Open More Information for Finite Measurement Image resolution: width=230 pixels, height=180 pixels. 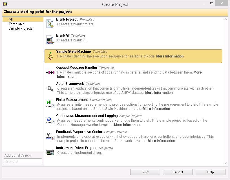[156, 109]
